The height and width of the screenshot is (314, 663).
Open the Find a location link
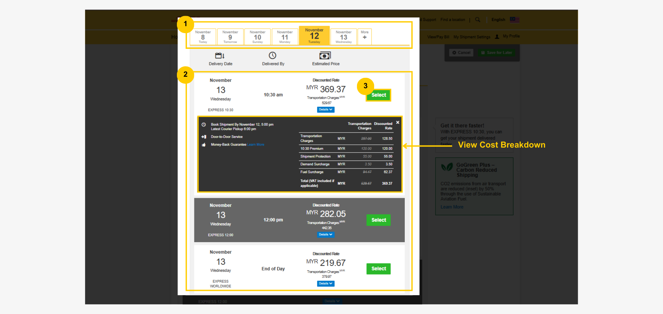[453, 20]
